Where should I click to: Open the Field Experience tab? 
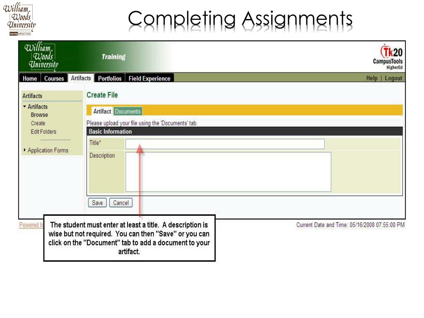pos(149,78)
